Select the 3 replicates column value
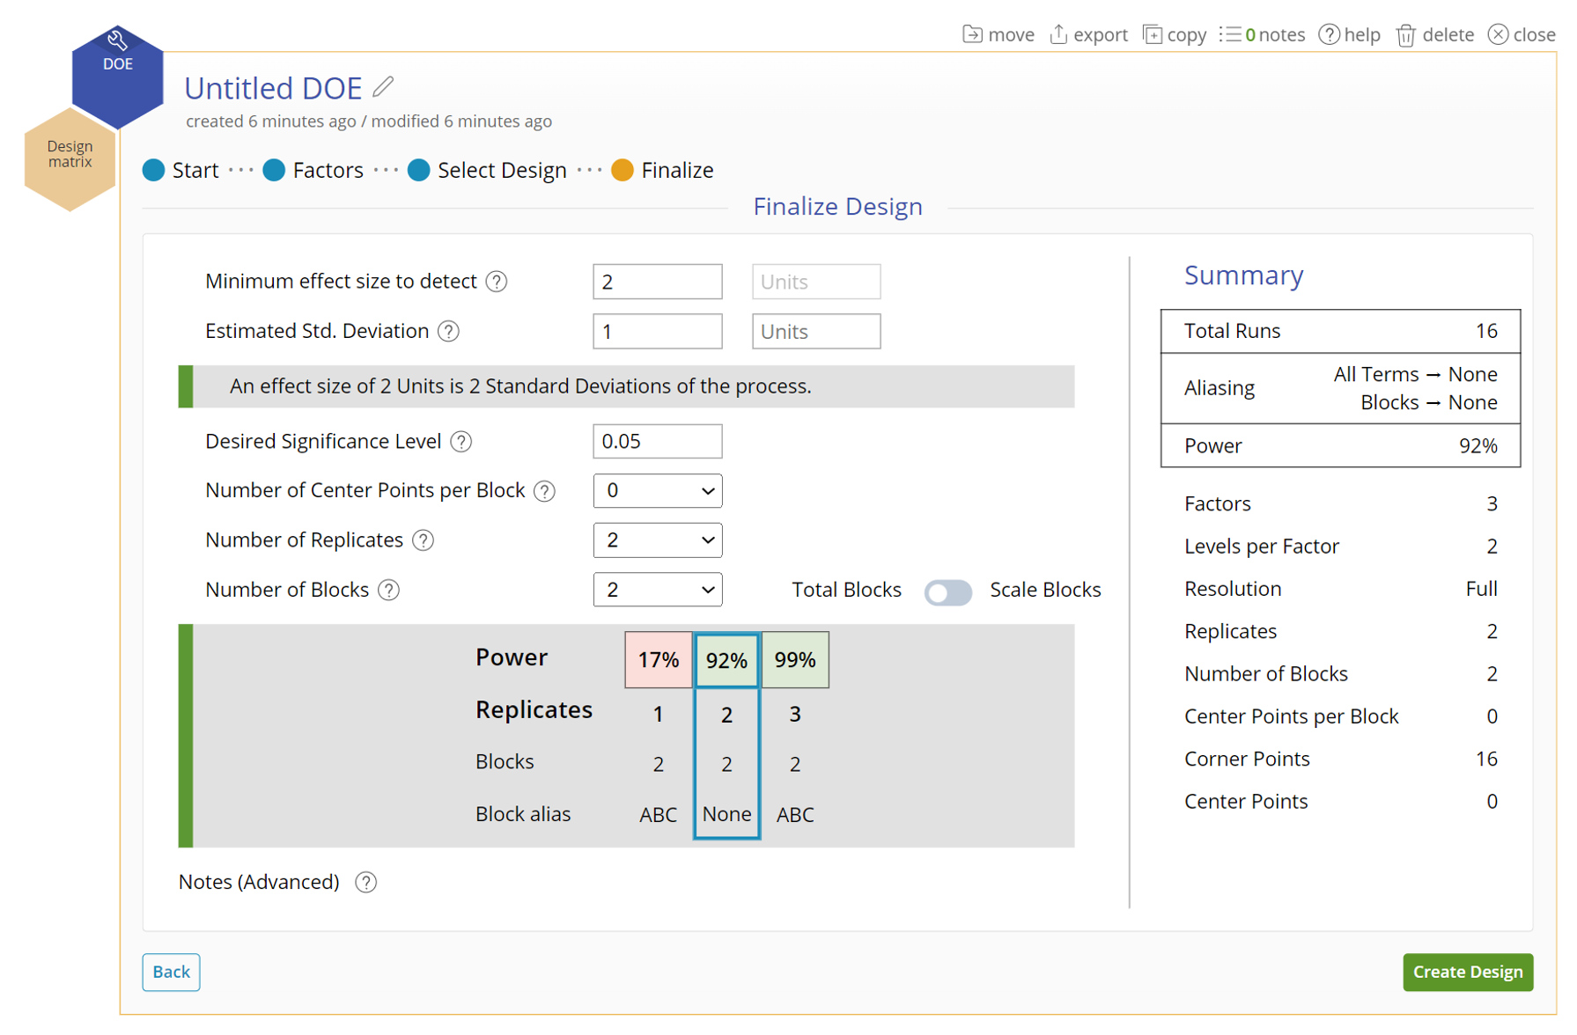 (x=795, y=714)
